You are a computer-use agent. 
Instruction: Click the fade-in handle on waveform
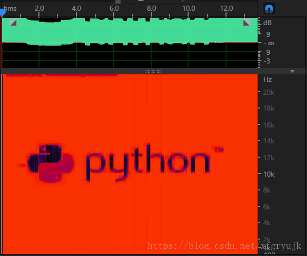13,23
